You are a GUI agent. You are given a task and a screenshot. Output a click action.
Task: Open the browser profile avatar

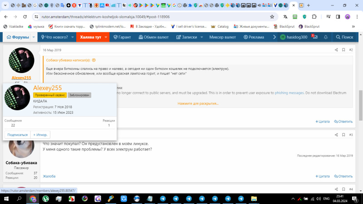click(348, 17)
